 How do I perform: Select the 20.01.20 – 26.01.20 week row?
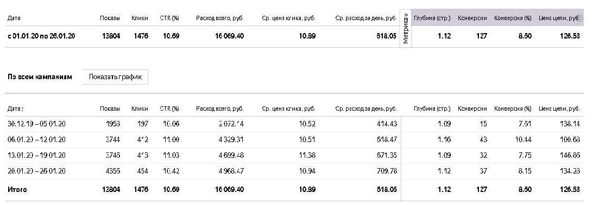pos(294,171)
